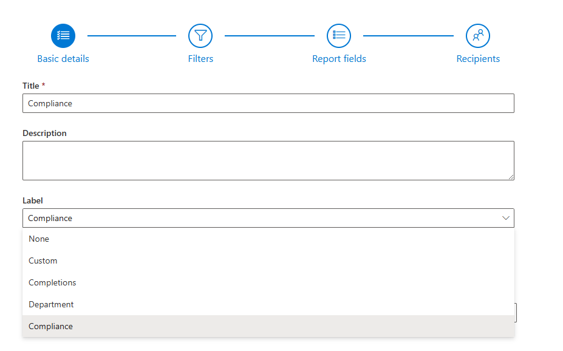The height and width of the screenshot is (351, 563).
Task: Pick the Completions label option
Action: point(52,282)
